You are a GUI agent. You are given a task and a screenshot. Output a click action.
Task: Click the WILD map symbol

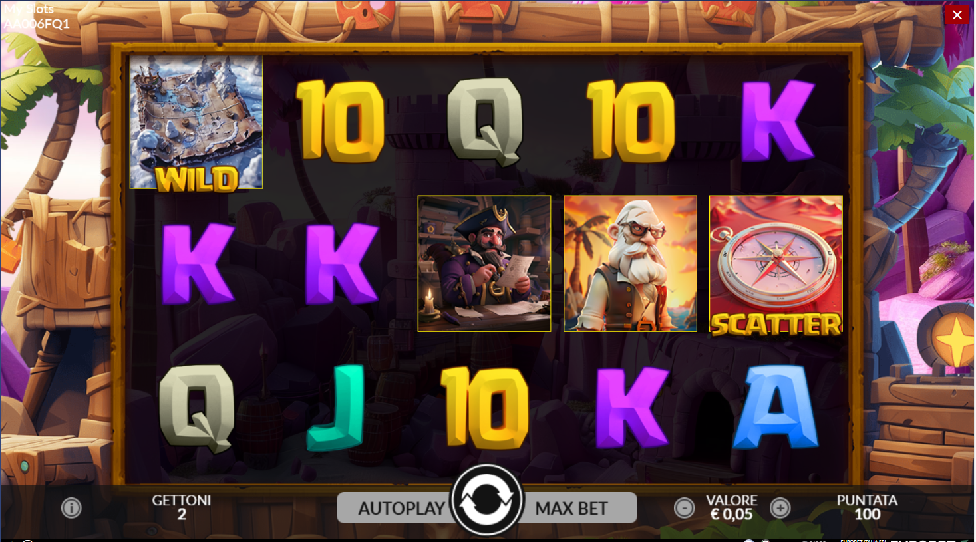pos(196,122)
